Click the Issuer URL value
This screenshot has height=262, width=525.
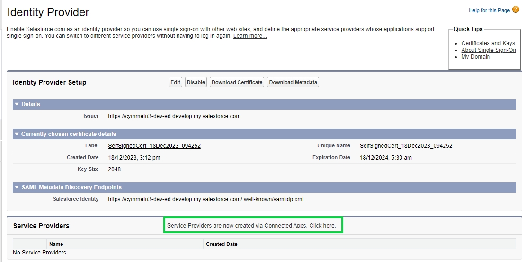(x=174, y=116)
